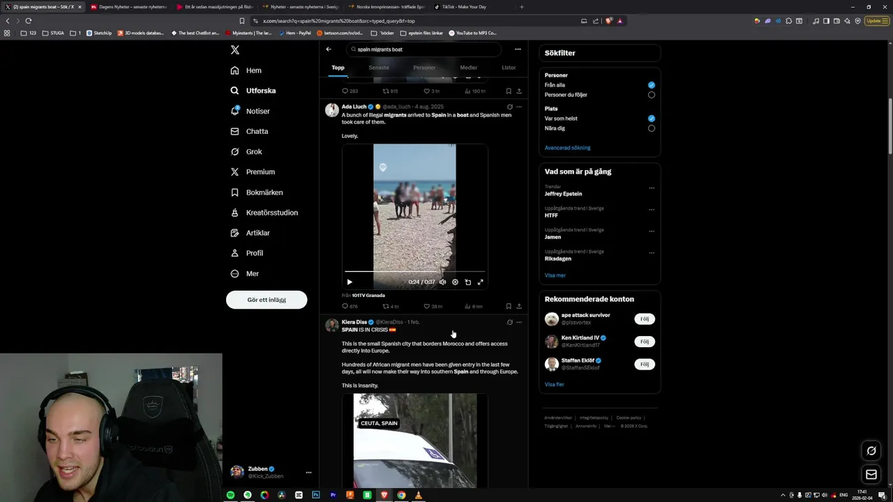The image size is (893, 502).
Task: Click the 'spain migrants boat' search field
Action: pos(423,50)
